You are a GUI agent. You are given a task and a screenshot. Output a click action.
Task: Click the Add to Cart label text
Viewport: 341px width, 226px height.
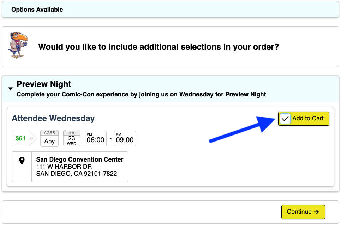click(x=308, y=119)
